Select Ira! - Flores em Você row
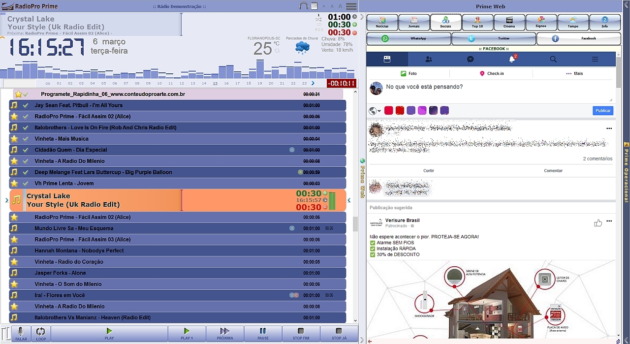630x344 pixels. click(178, 295)
